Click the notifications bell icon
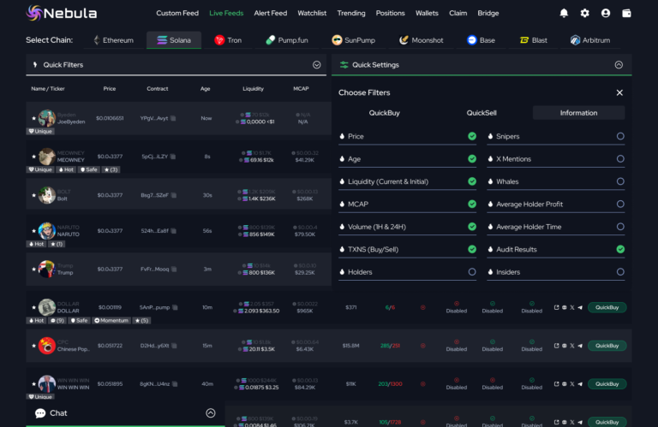Image resolution: width=658 pixels, height=427 pixels. coord(564,14)
